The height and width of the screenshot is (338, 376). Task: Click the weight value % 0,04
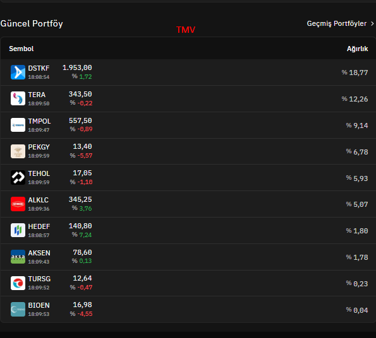[357, 310]
